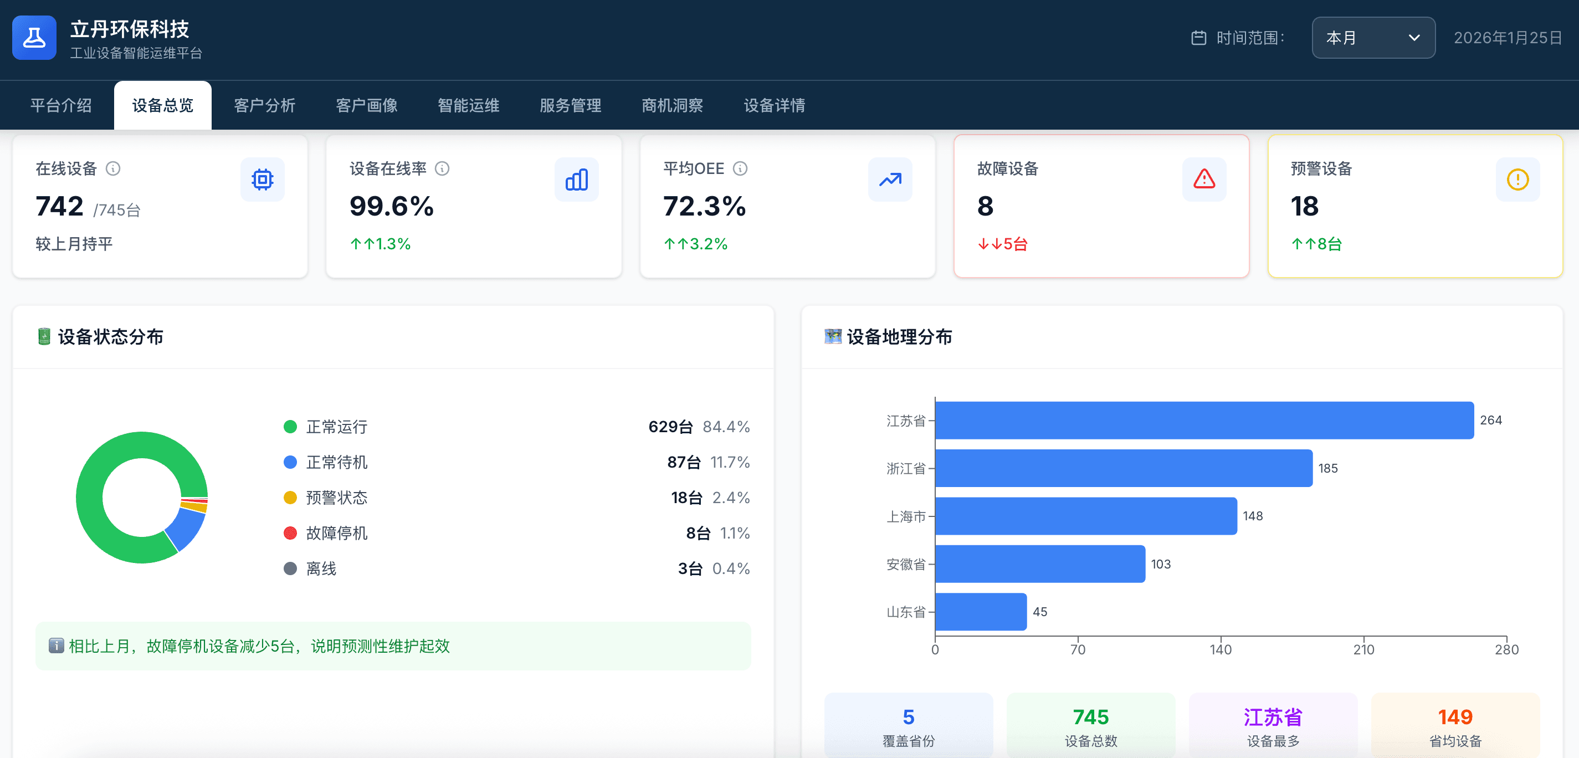
Task: Click the 江苏省 设备最多 summary card
Action: (x=1273, y=725)
